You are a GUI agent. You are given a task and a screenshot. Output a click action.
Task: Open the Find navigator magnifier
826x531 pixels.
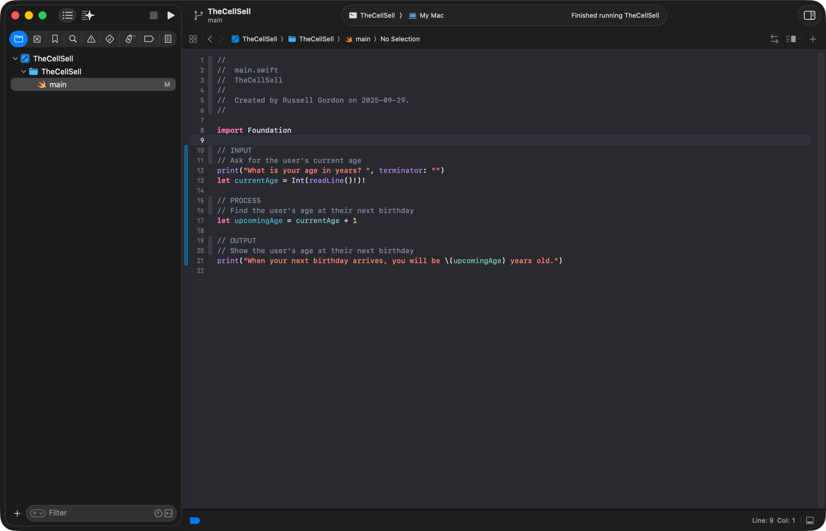point(73,39)
